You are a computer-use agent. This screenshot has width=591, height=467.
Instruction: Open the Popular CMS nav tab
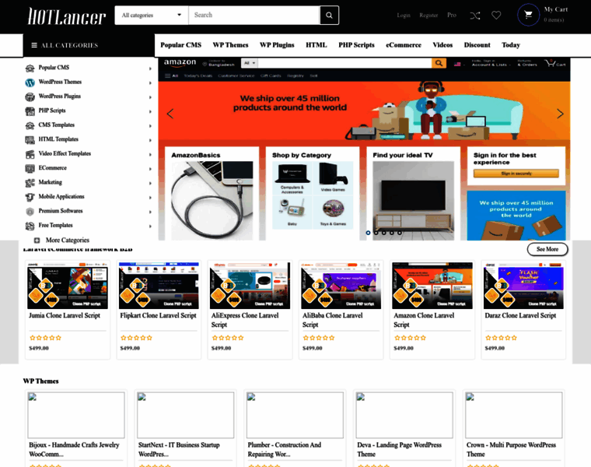pos(181,45)
